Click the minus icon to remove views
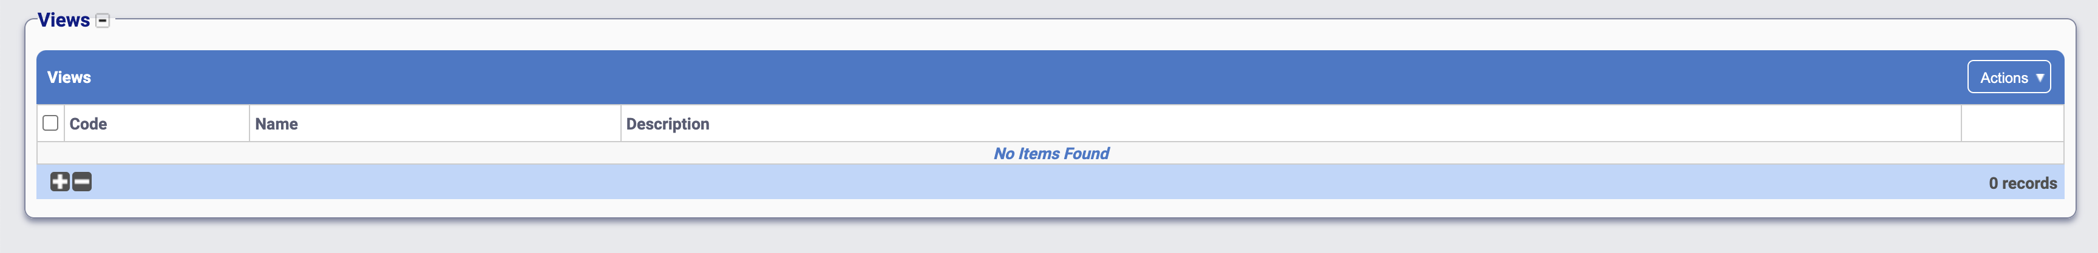The width and height of the screenshot is (2098, 253). [83, 182]
